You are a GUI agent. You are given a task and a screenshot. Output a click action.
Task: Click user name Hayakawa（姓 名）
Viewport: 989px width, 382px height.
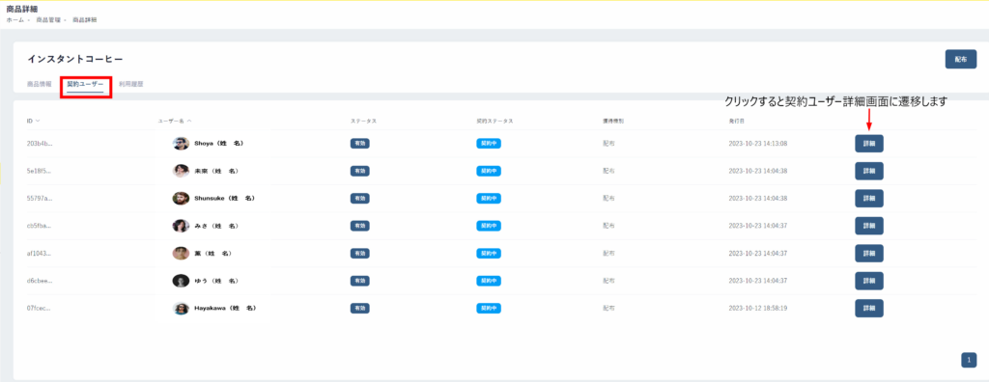coord(225,309)
